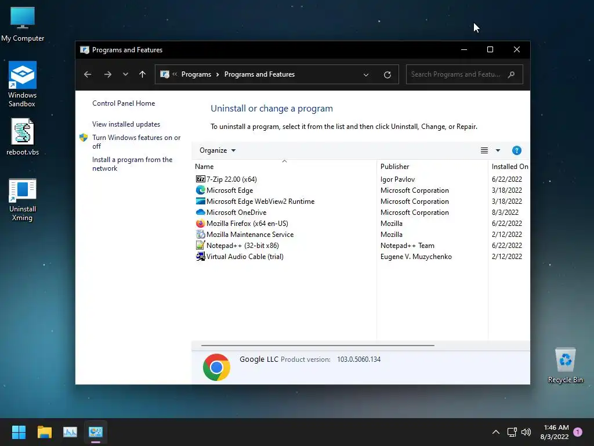Open Install a program from the network
This screenshot has width=594, height=446.
click(x=132, y=164)
